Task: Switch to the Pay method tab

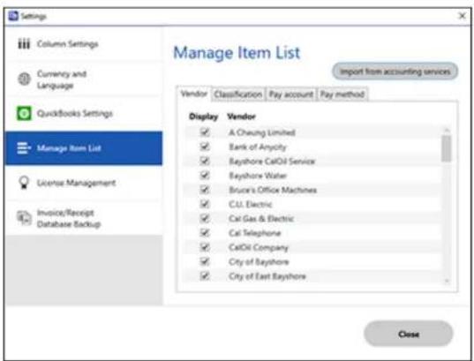Action: (342, 94)
